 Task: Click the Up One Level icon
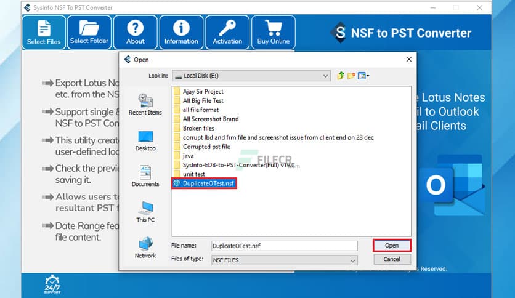[x=341, y=76]
